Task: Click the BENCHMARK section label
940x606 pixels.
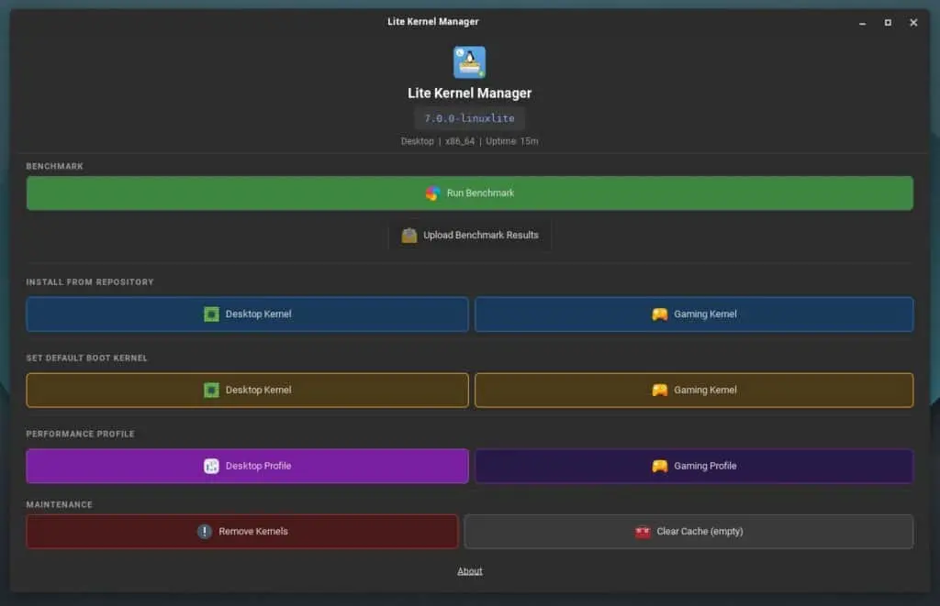Action: point(54,167)
